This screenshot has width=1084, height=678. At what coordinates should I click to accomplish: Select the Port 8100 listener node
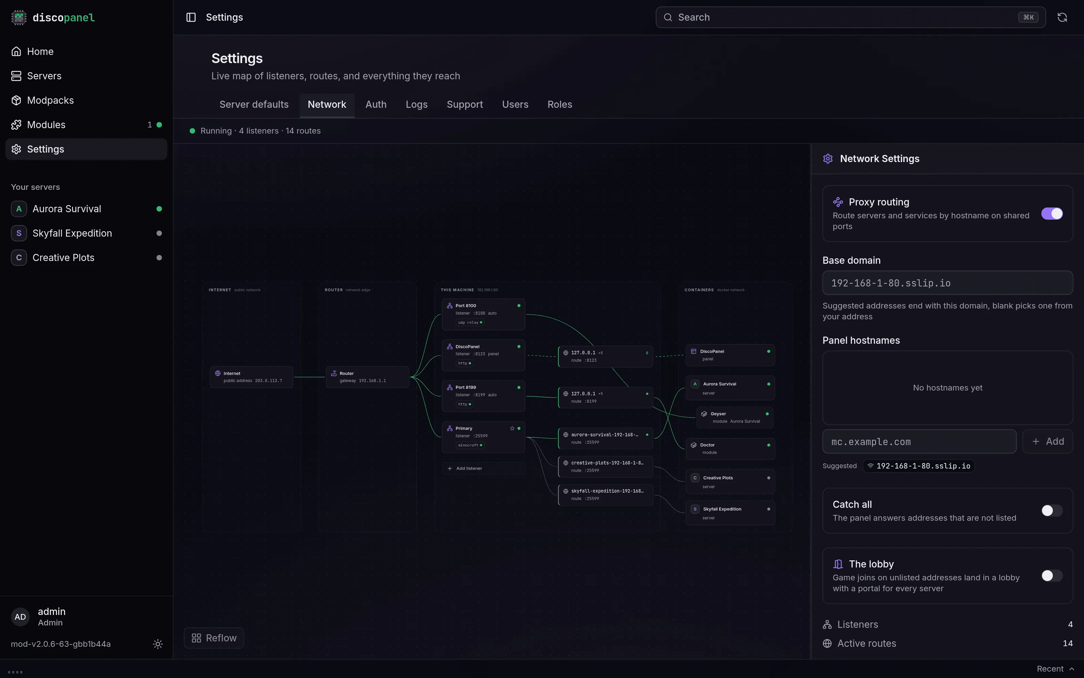[x=483, y=314]
